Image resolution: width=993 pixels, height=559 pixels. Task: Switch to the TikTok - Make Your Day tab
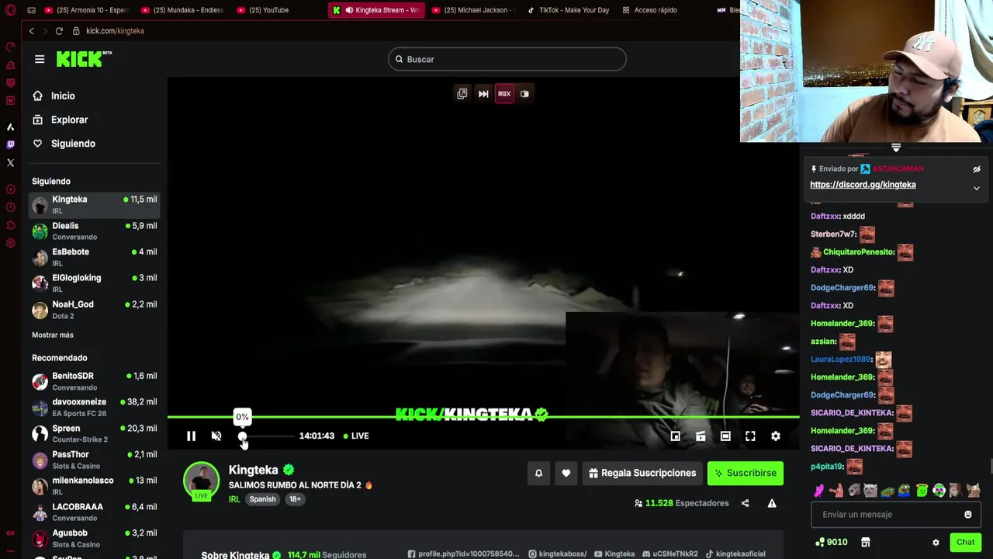point(569,10)
